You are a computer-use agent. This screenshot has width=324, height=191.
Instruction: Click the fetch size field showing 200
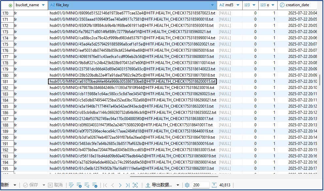[200, 185]
